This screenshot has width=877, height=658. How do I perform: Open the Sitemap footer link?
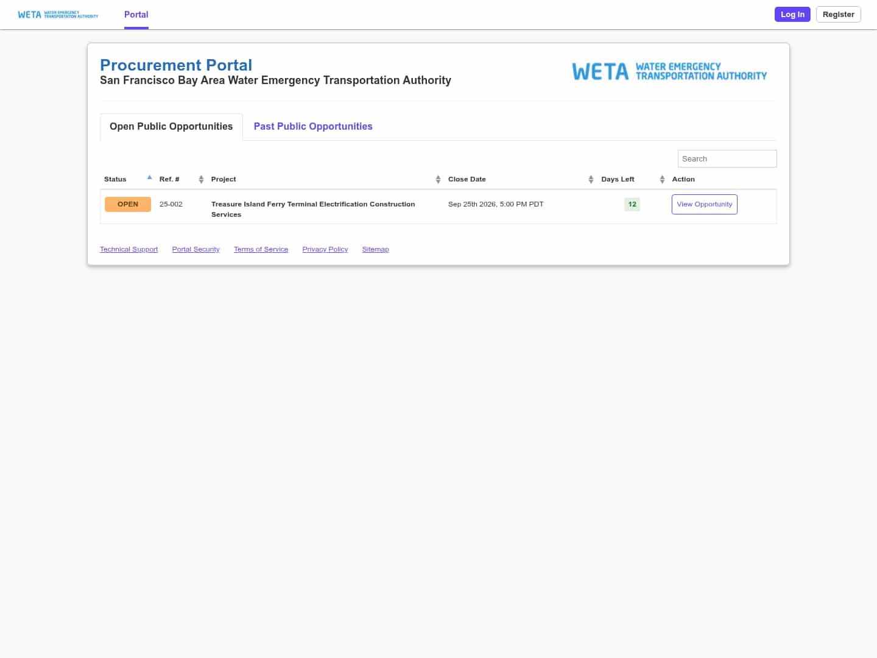tap(375, 249)
